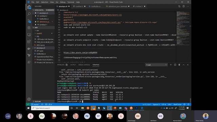Open editor More Actions ellipsis menu
Screen dimensions: 217x122
188,6
